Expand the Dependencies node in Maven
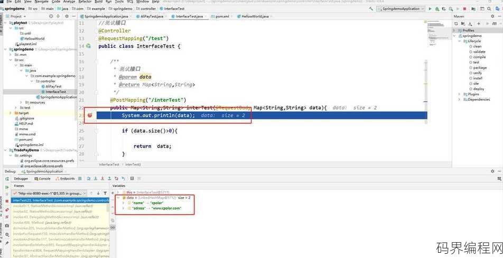Screen dimensions: 503x258 click(x=459, y=100)
